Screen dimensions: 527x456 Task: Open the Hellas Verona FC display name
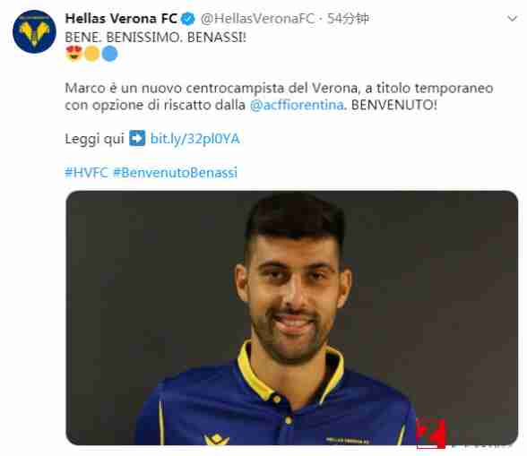(121, 19)
